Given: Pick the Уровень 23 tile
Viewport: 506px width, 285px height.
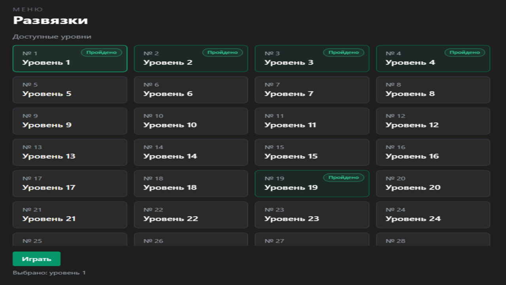Looking at the screenshot, I should point(312,215).
